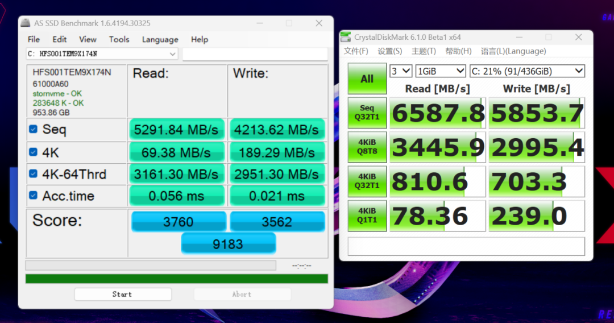614x323 pixels.
Task: Open the 文件(F) menu in CrystalDiskMark
Action: pyautogui.click(x=356, y=51)
